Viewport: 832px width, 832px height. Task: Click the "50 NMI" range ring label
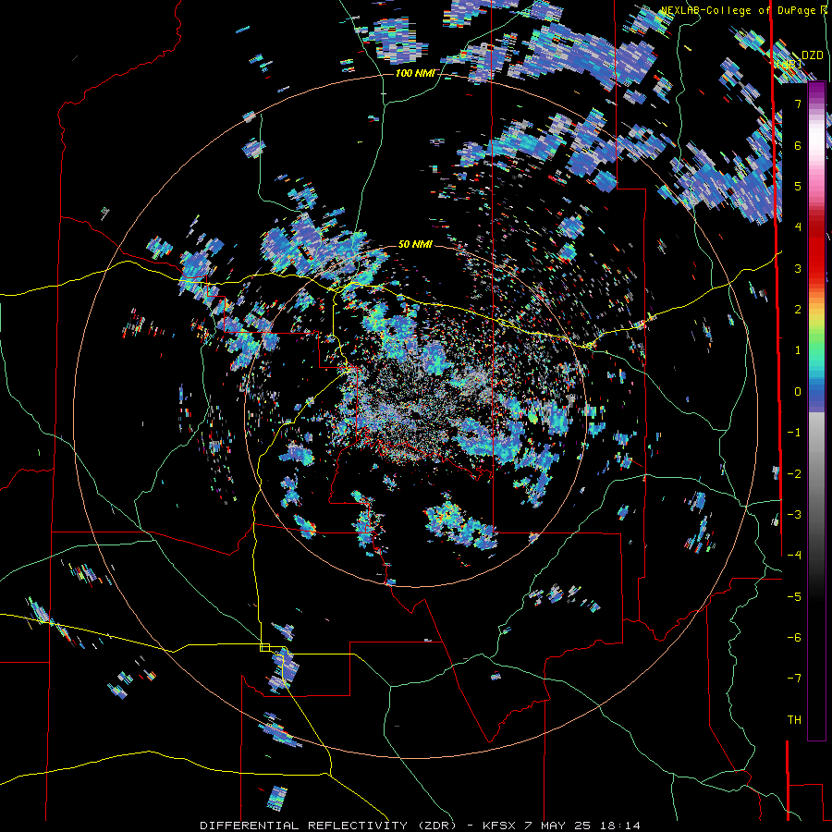pos(415,244)
